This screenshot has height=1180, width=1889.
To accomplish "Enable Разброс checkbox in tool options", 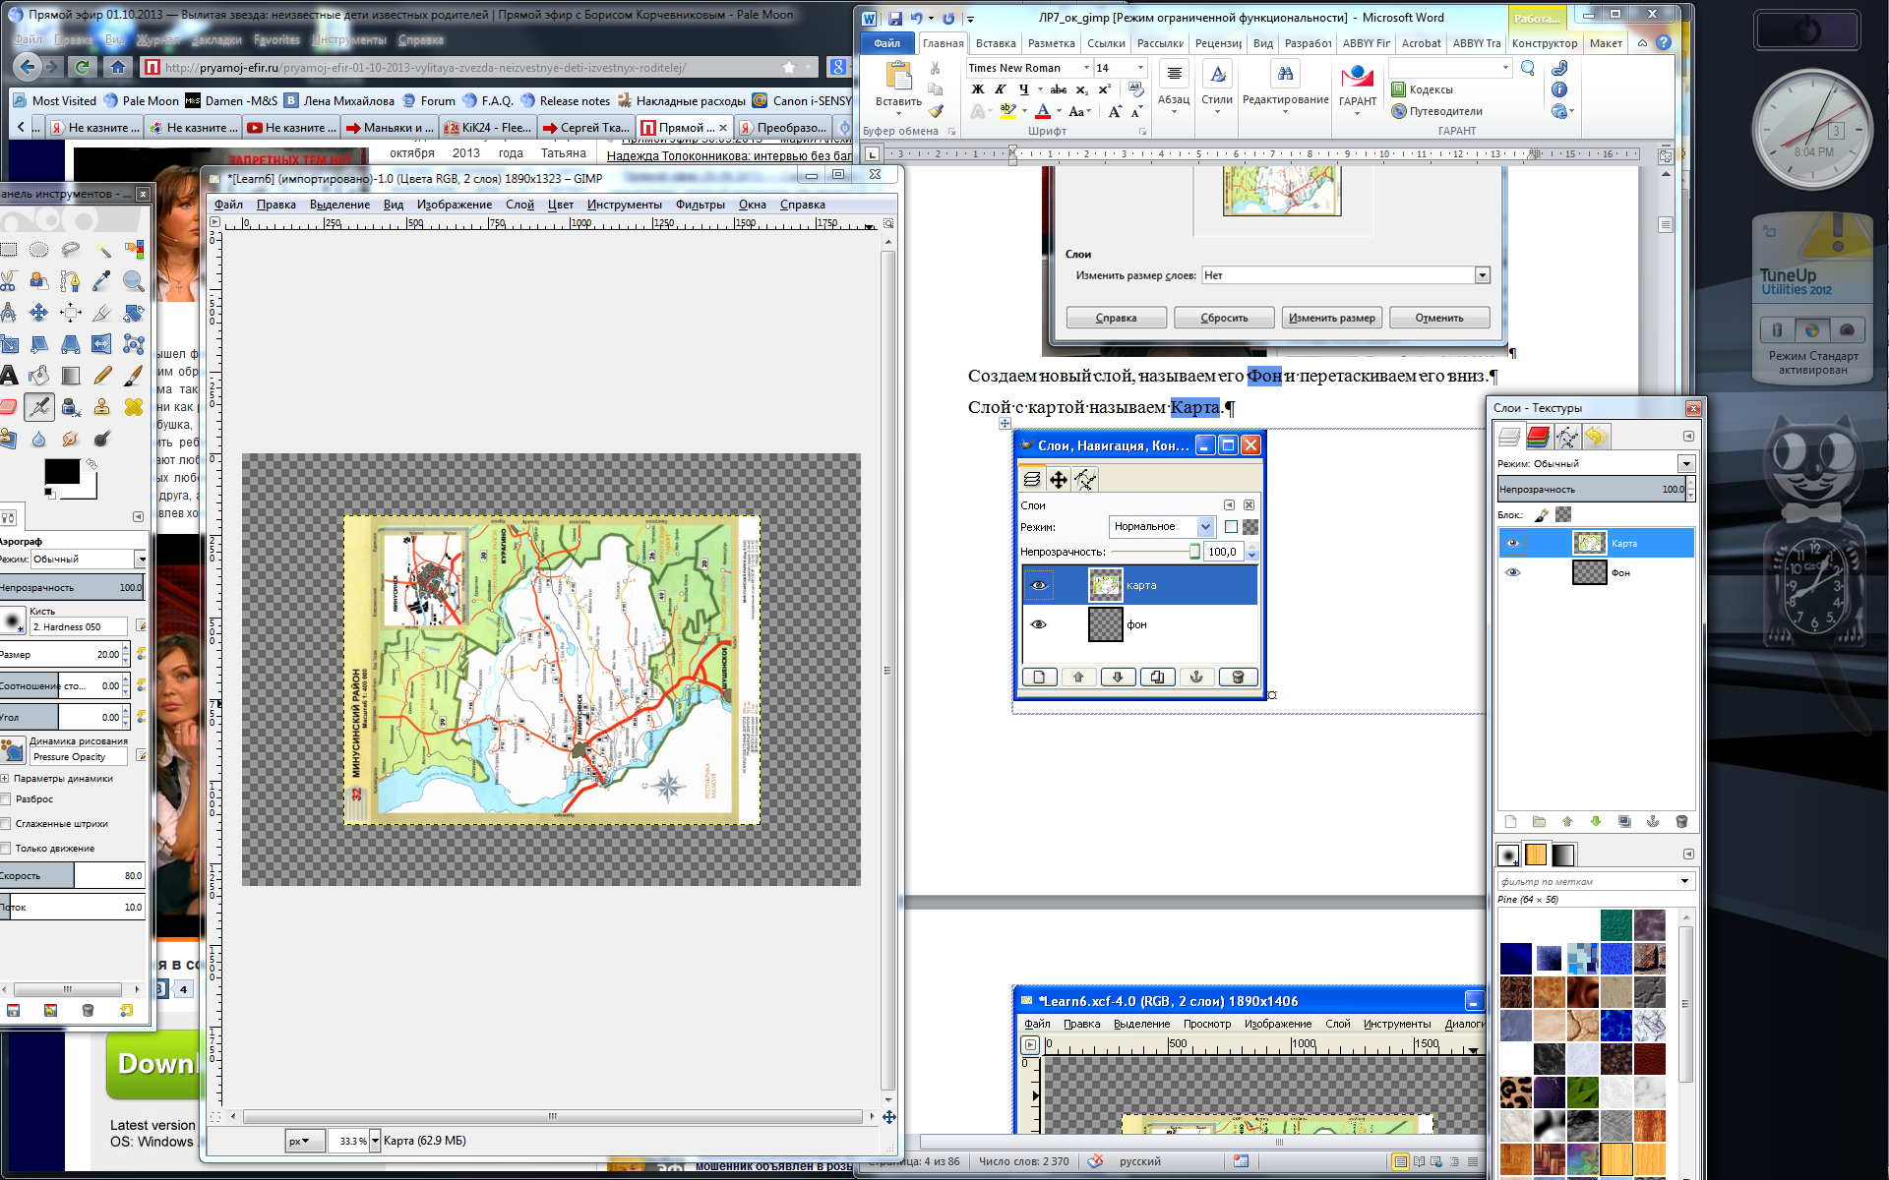I will (x=5, y=799).
